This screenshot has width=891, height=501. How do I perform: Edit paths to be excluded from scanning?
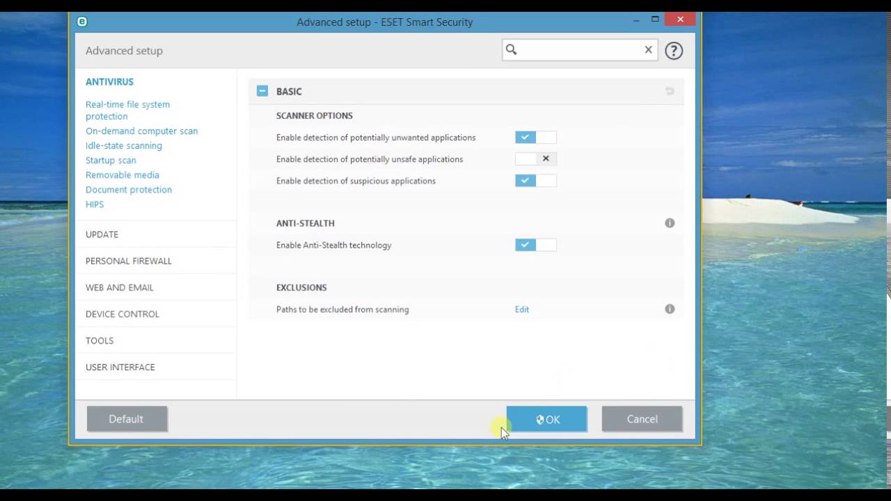pos(522,310)
